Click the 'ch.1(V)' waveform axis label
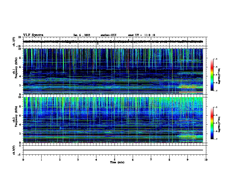The image size is (232, 179). (x=14, y=42)
